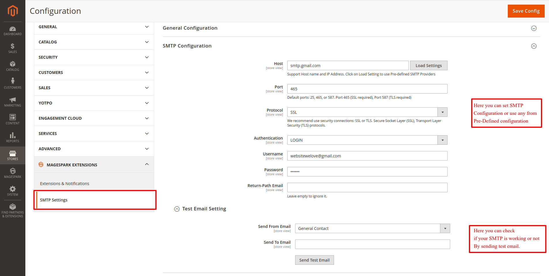Click the Send To Email input field

pos(372,244)
